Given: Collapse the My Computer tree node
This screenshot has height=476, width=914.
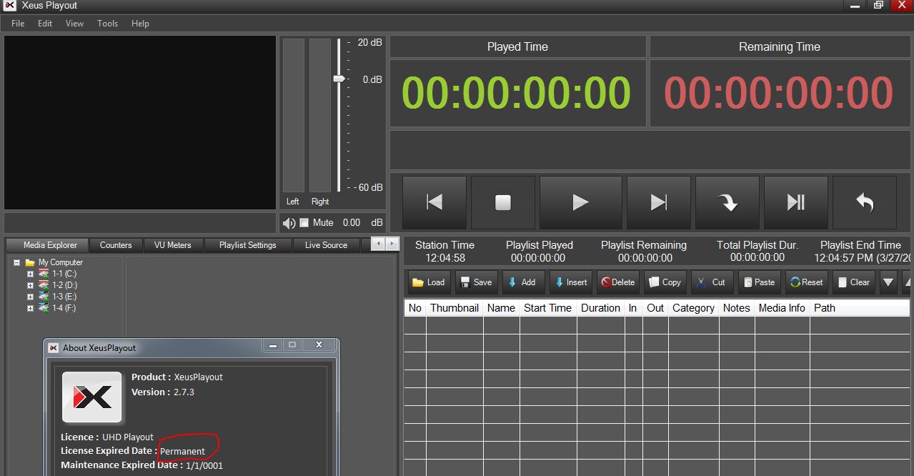Looking at the screenshot, I should point(16,262).
